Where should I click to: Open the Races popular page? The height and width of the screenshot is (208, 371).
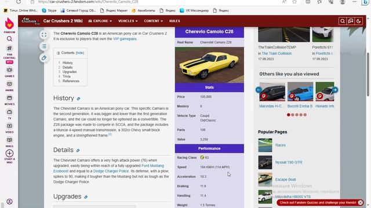(x=281, y=145)
